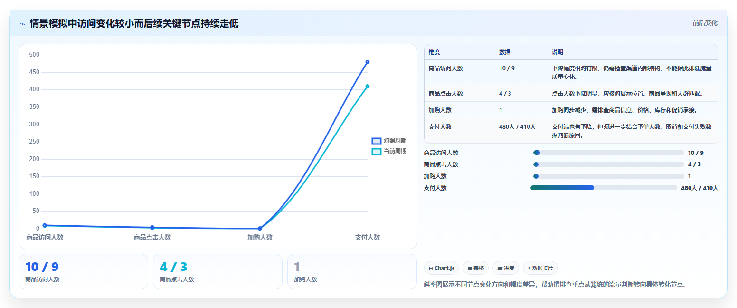Click the 加购人数 data card showing 1

pos(352,271)
